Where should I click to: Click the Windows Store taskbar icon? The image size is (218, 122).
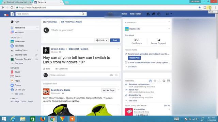(33, 119)
